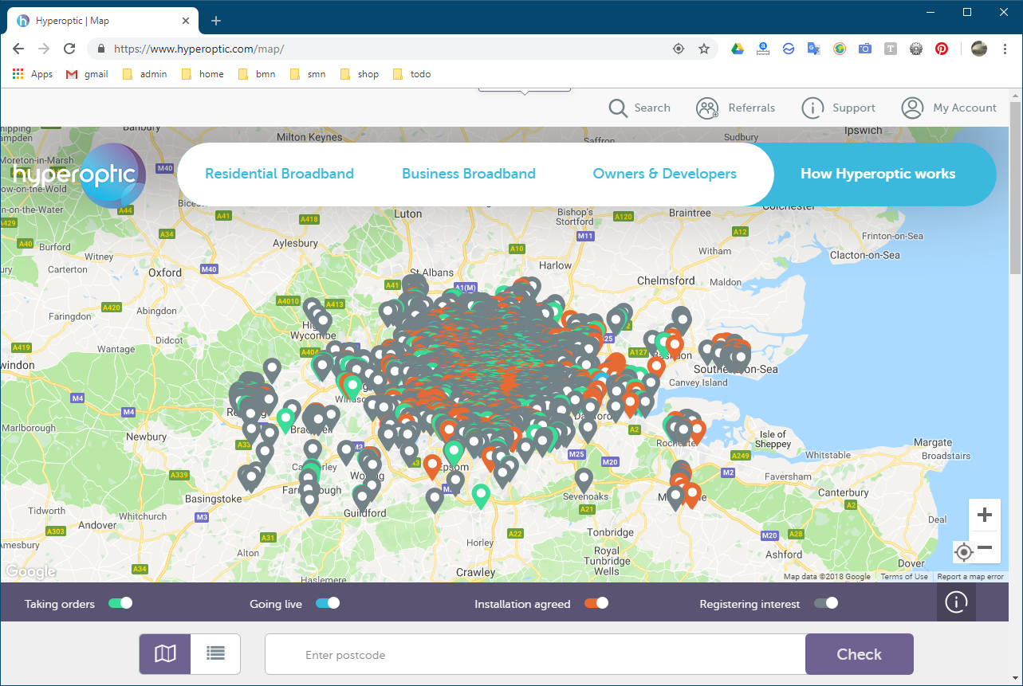
Task: Click the Search magnifier icon
Action: (618, 108)
